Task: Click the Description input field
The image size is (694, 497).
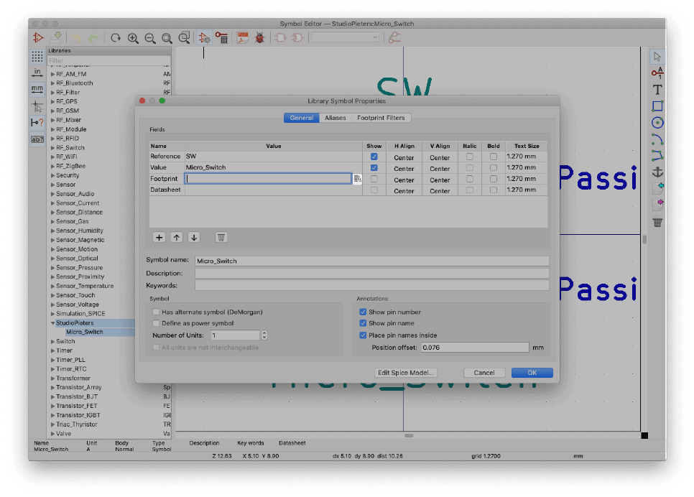Action: coord(372,273)
